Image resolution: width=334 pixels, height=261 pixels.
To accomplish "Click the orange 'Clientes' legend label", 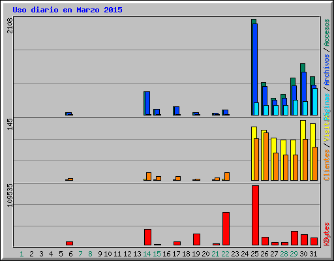I will point(327,165).
